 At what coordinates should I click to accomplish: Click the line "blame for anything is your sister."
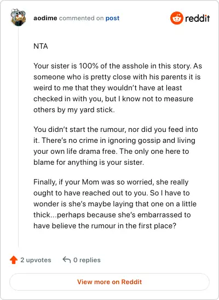tap(89, 162)
